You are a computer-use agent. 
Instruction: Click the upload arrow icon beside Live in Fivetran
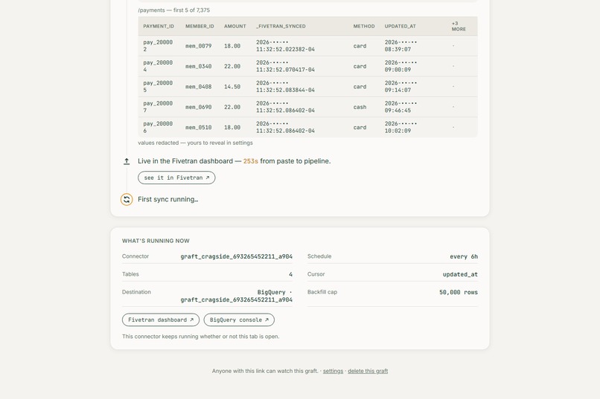coord(127,161)
